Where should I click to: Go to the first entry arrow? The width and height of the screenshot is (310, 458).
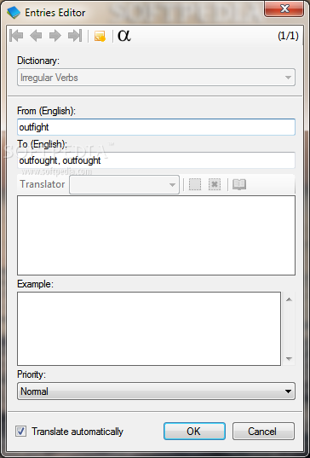(x=16, y=36)
